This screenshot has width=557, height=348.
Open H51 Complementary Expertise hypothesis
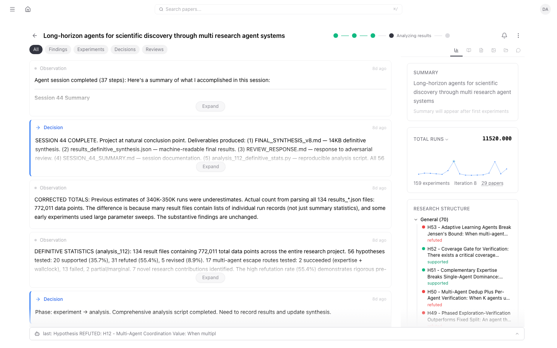point(465,273)
